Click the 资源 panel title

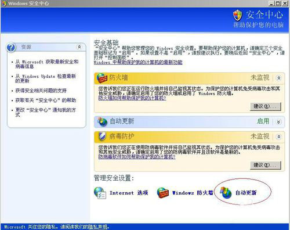[26, 47]
